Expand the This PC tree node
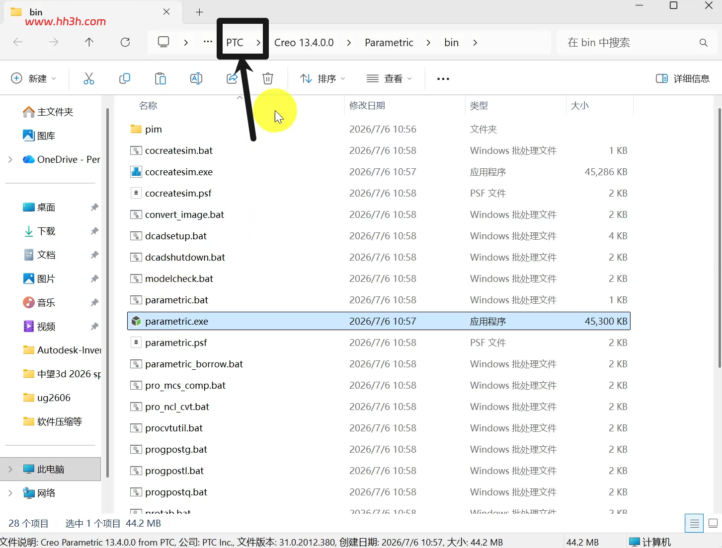The width and height of the screenshot is (722, 548). pyautogui.click(x=10, y=469)
